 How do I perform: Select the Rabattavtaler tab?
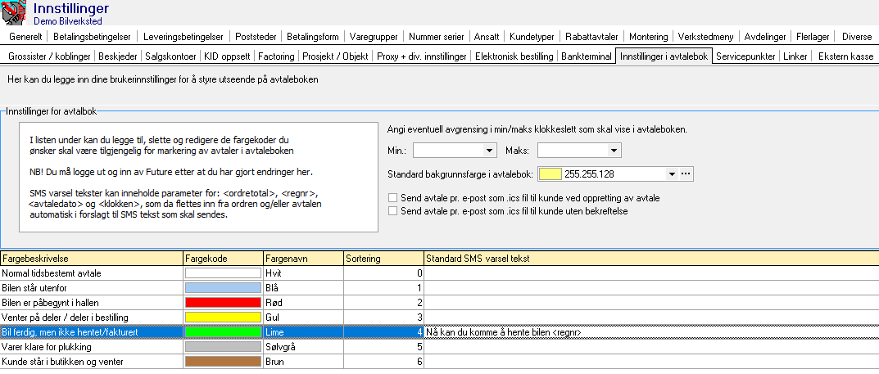(x=593, y=37)
